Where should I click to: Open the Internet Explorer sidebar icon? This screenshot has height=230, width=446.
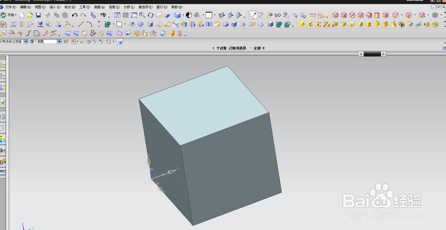[3, 102]
